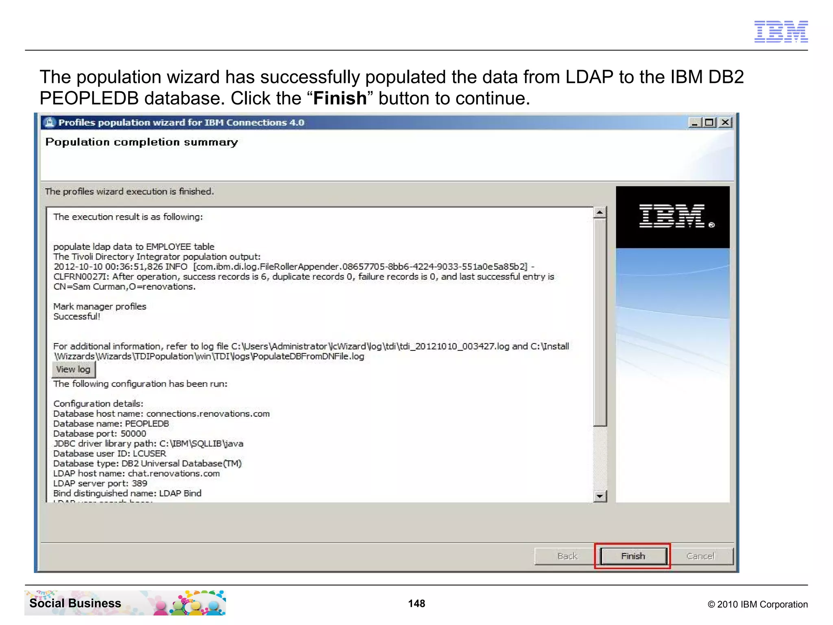Click 'Database port: 50000' line
Screen dimensions: 833x625
coord(100,434)
